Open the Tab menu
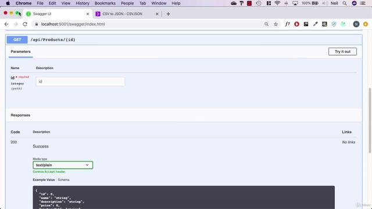The image size is (372, 209). [142, 3]
